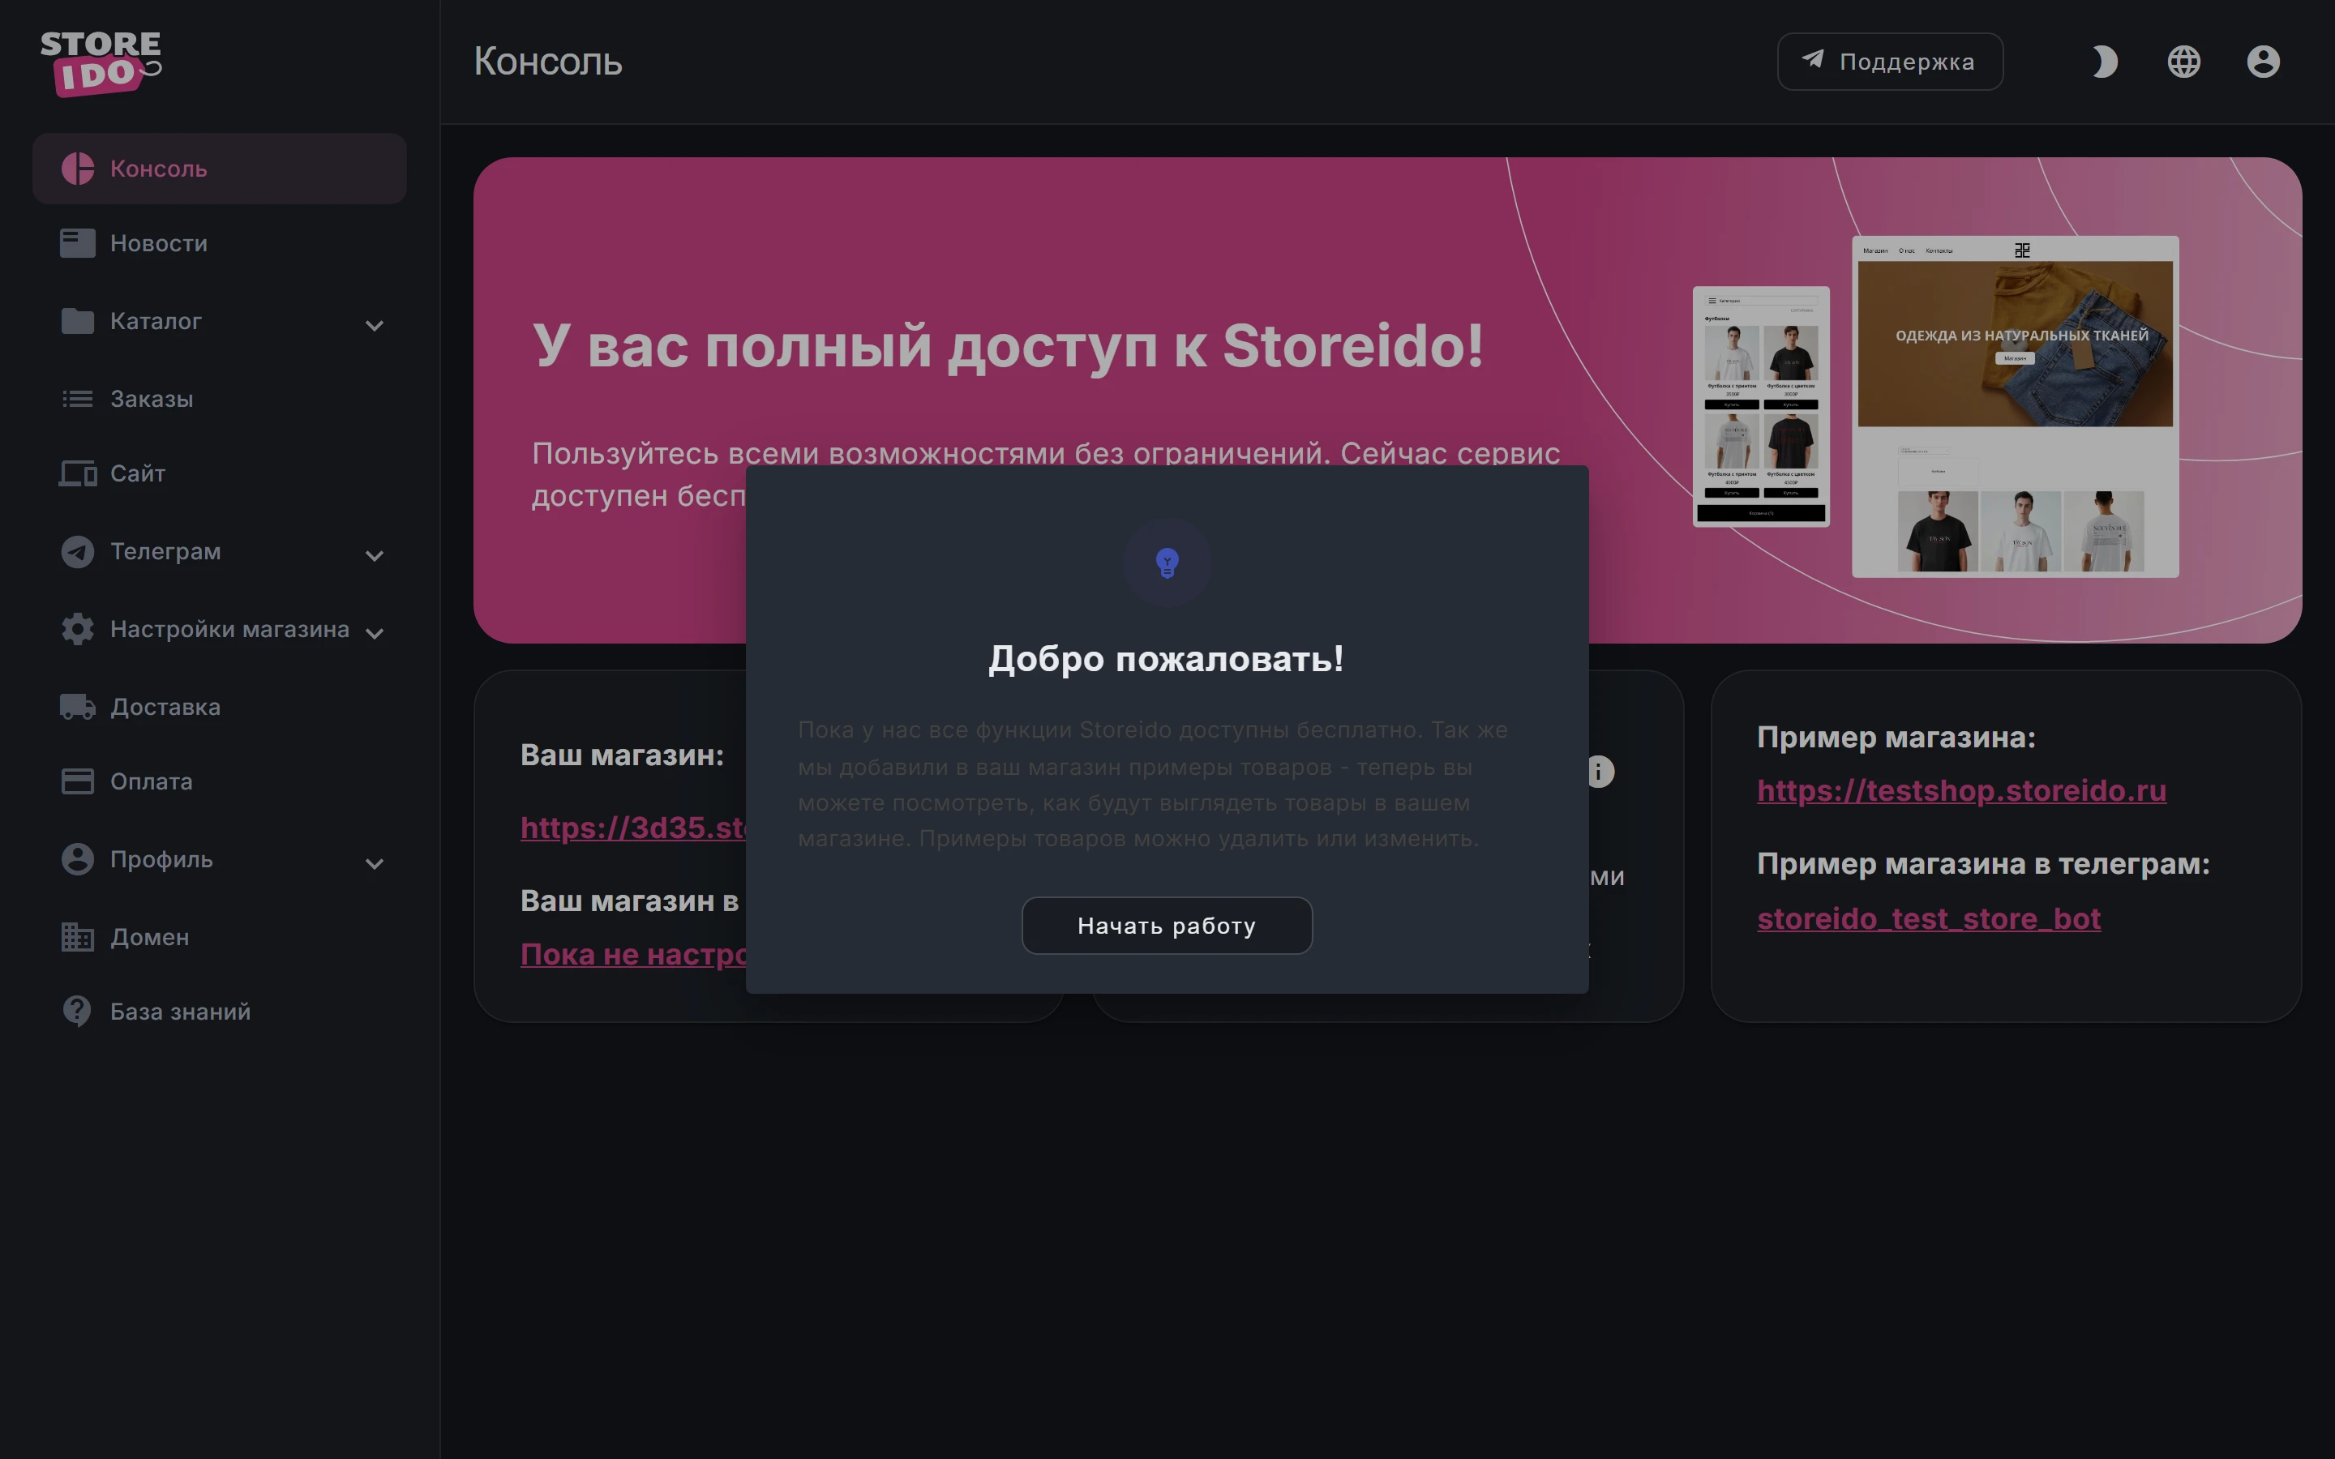
Task: Open the Консоль pie chart icon
Action: pyautogui.click(x=78, y=168)
